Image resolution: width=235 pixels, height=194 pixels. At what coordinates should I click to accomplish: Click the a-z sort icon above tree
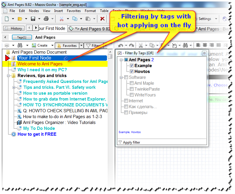[x=7, y=45]
